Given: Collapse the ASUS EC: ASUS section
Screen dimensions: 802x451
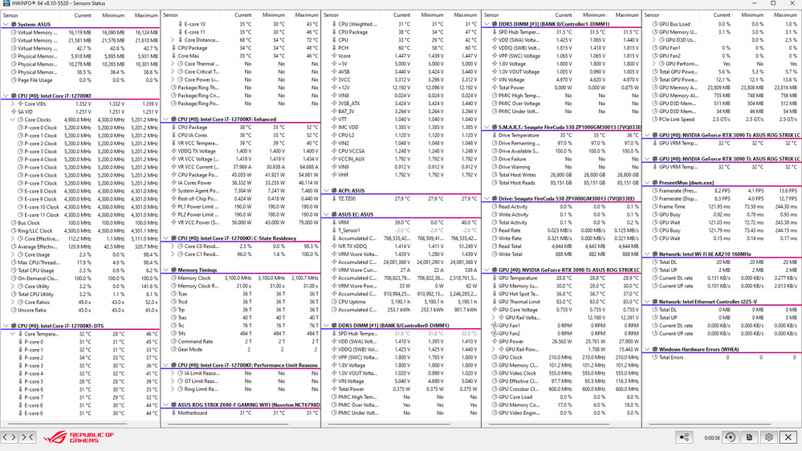Looking at the screenshot, I should click(x=326, y=215).
